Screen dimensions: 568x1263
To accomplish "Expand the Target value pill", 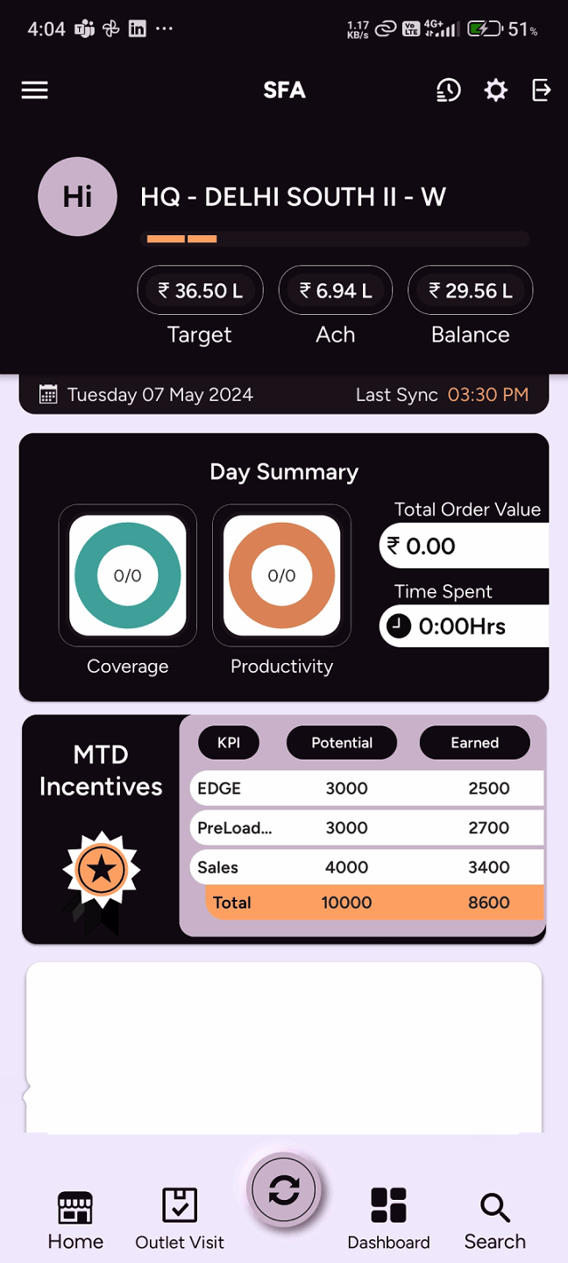I will [x=200, y=290].
